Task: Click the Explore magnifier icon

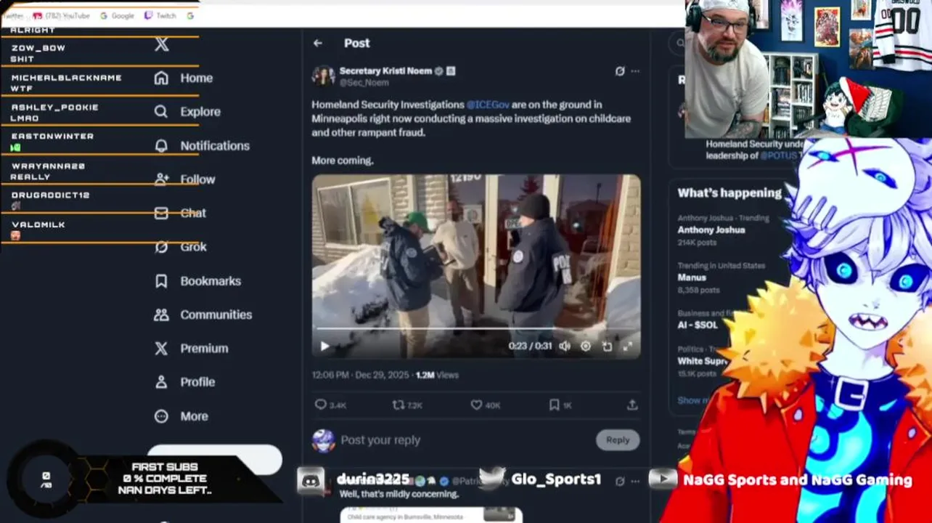Action: [161, 112]
